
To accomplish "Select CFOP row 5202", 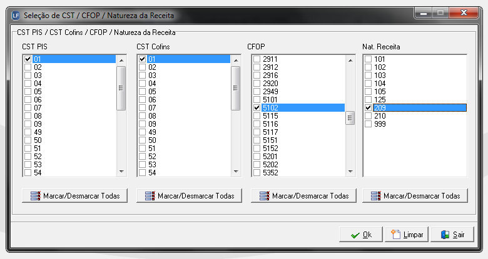I will pyautogui.click(x=298, y=165).
